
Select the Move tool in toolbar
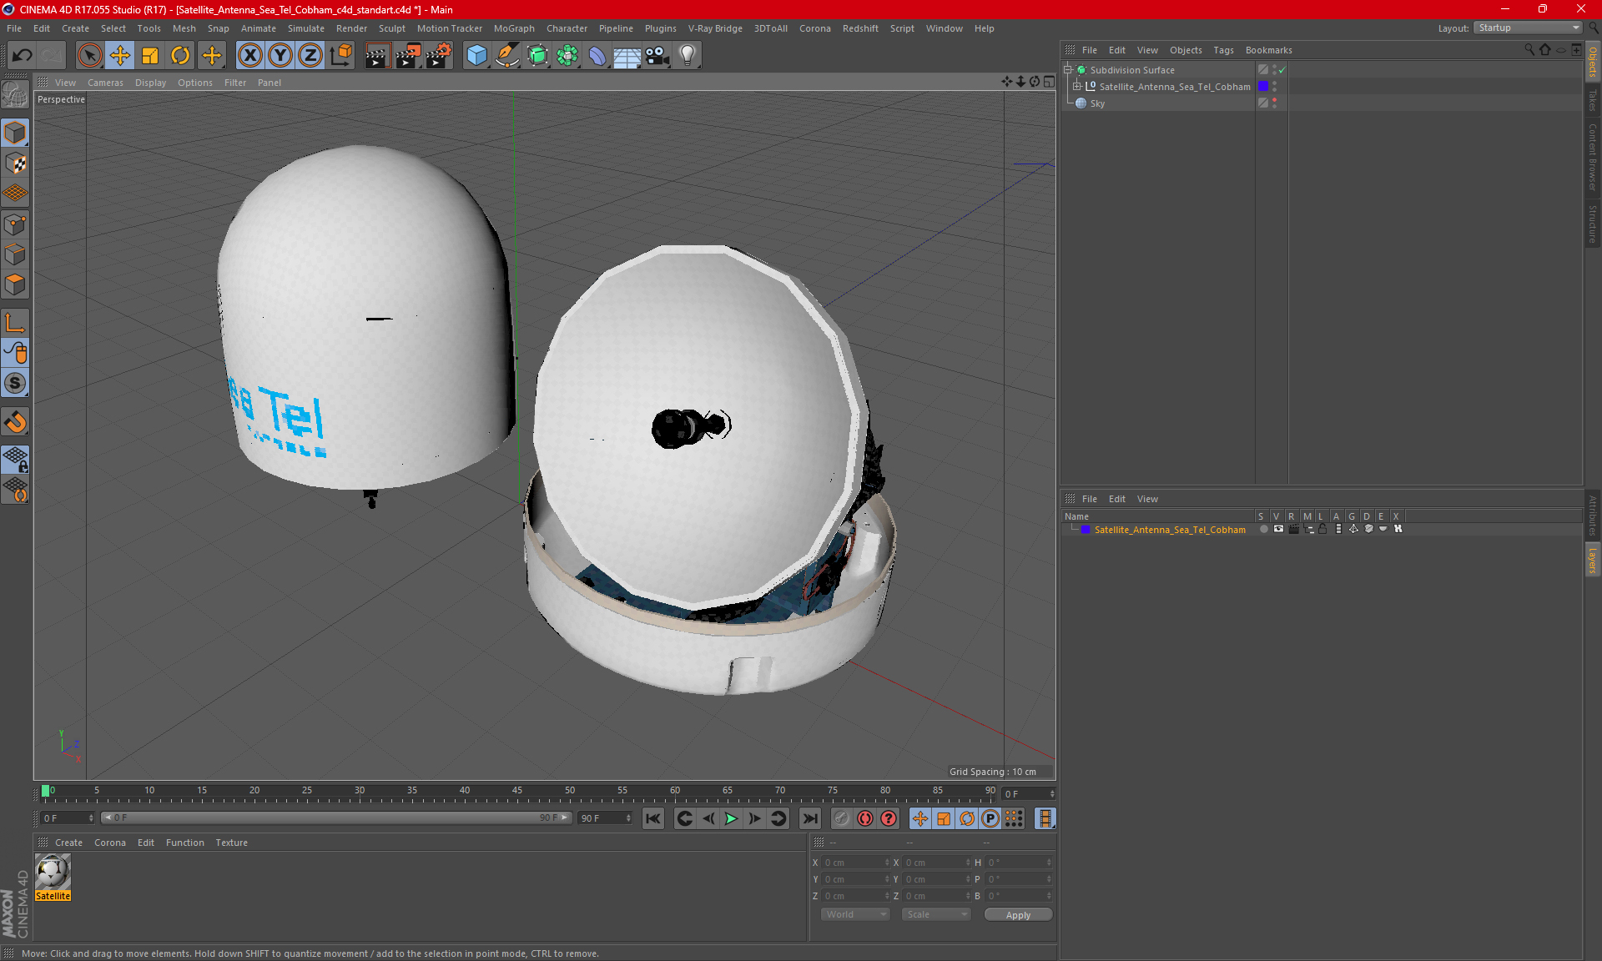click(120, 56)
